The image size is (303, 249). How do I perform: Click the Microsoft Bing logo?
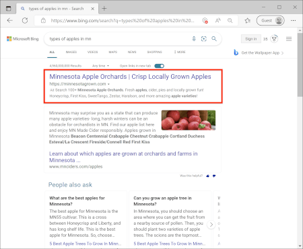pos(23,39)
